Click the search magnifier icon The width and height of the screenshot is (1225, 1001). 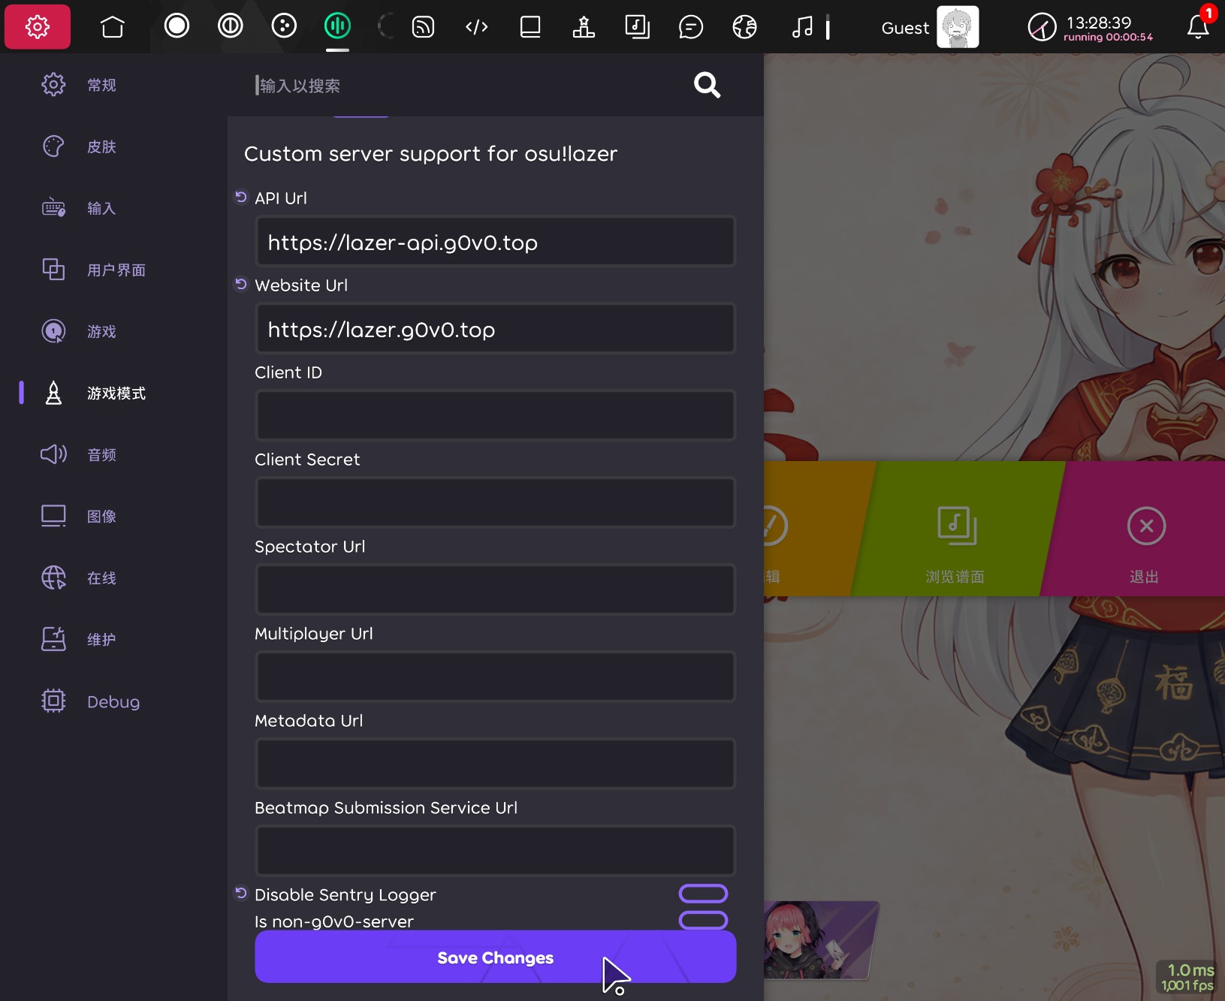(707, 85)
